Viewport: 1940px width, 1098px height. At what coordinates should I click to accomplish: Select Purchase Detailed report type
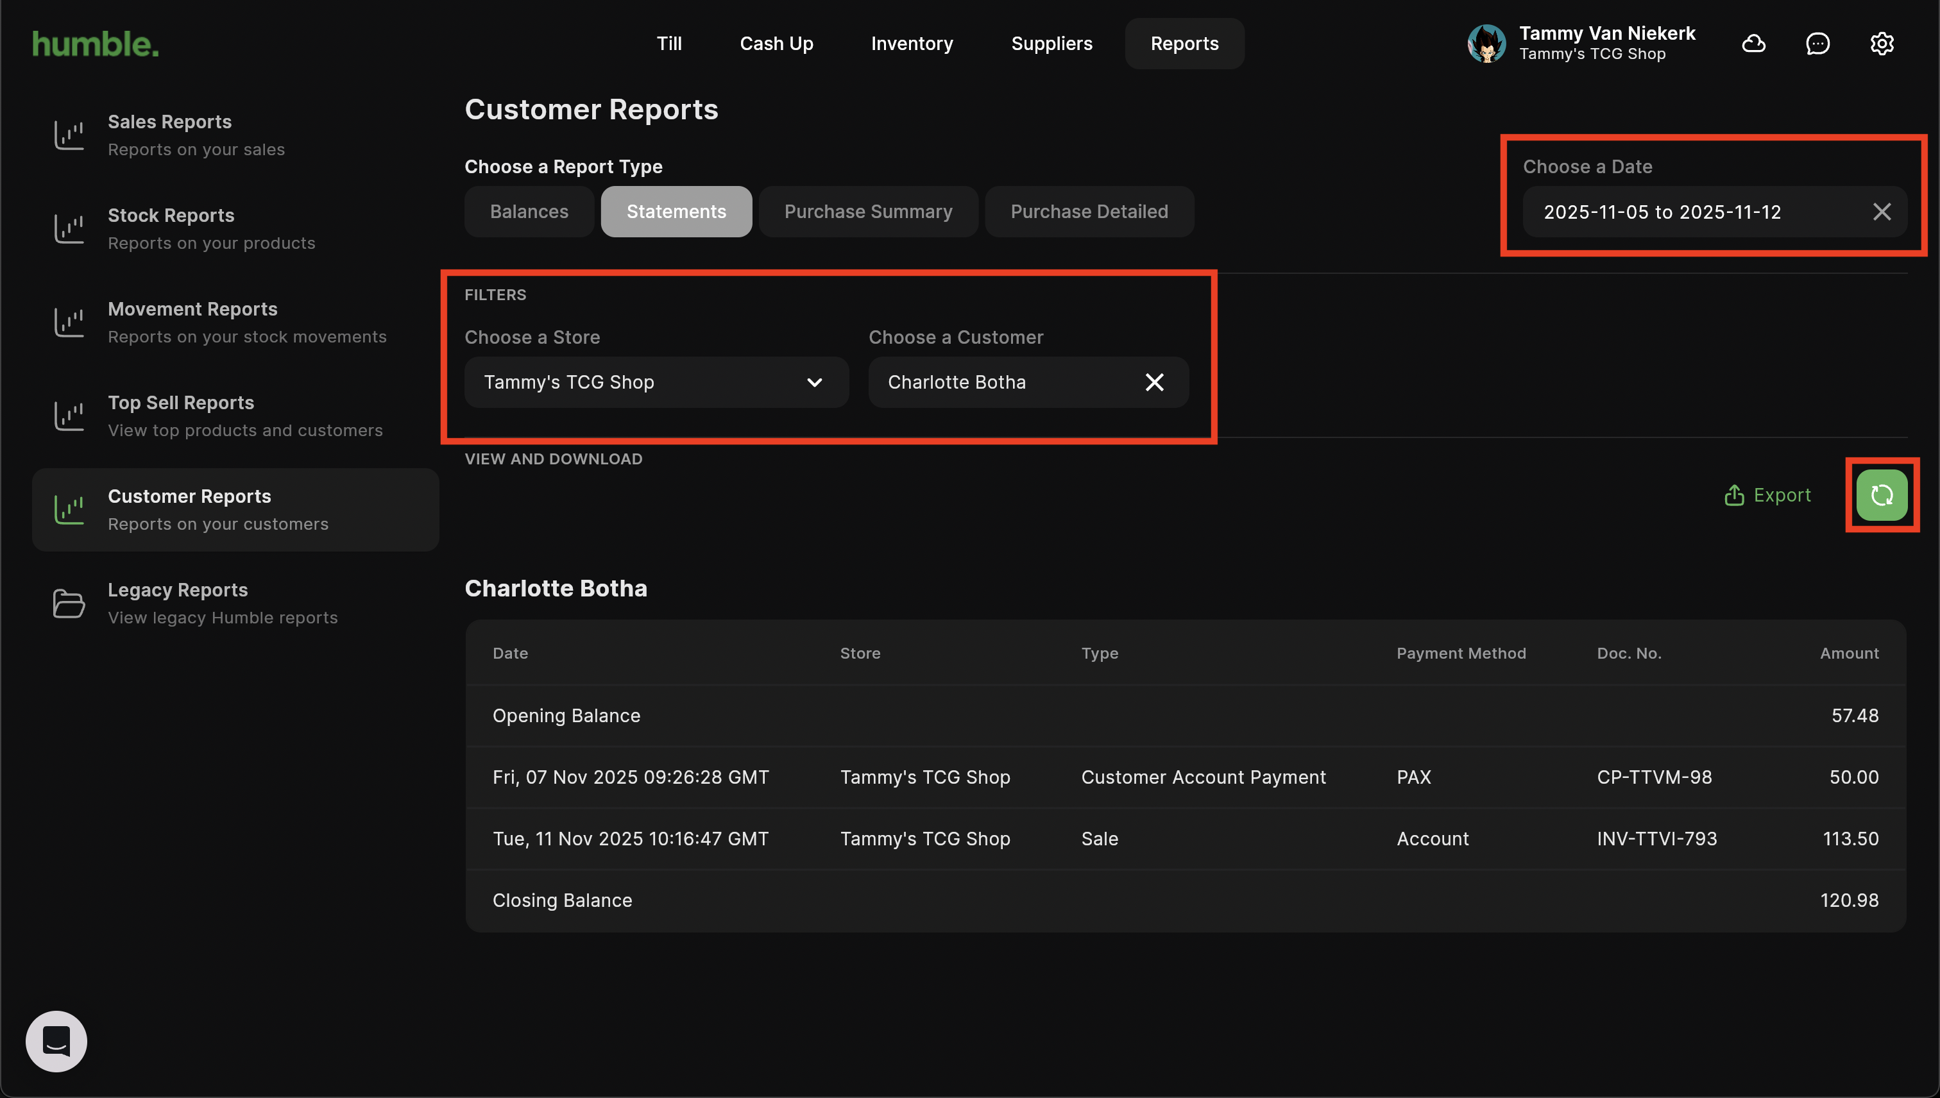click(1089, 212)
